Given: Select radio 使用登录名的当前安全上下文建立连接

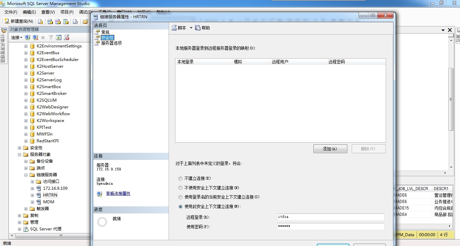Looking at the screenshot, I should click(180, 197).
